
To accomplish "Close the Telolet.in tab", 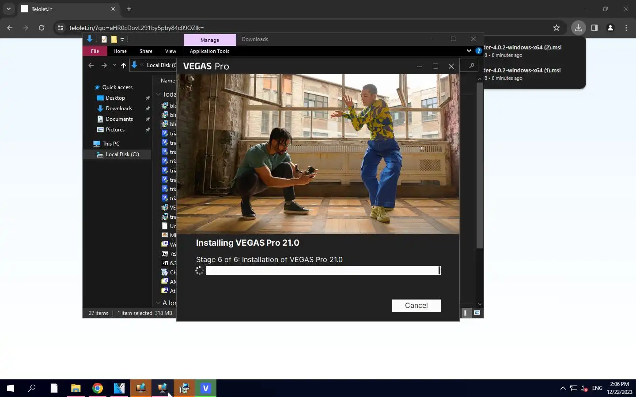I will 113,9.
